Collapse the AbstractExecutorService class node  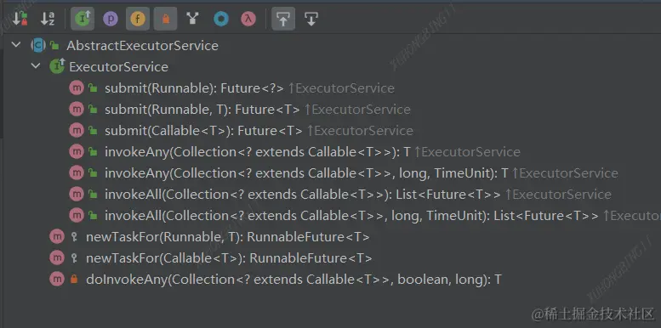click(16, 45)
